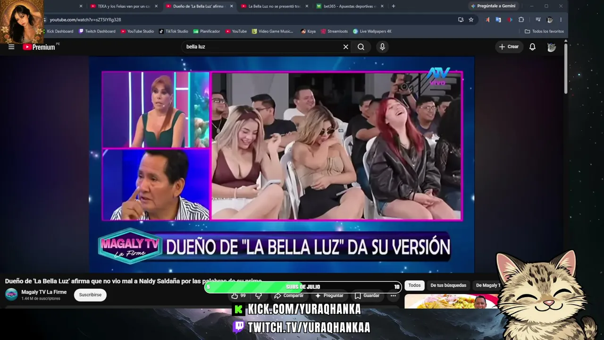Clear the 'bella luz' search text
The image size is (604, 340).
point(345,47)
